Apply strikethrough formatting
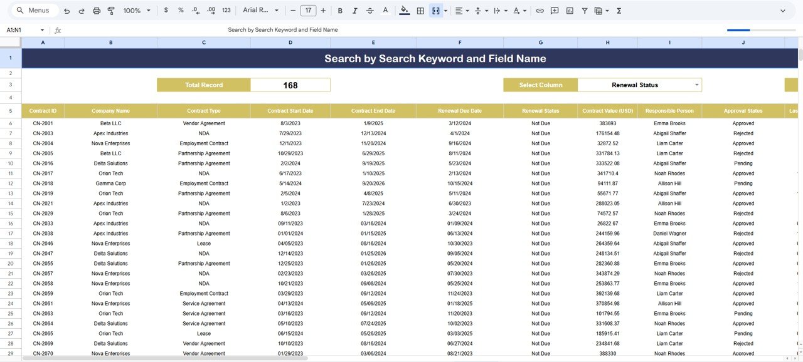This screenshot has height=362, width=803. tap(370, 10)
